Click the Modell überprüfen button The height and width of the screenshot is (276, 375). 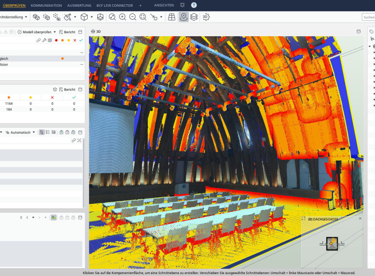click(x=34, y=32)
